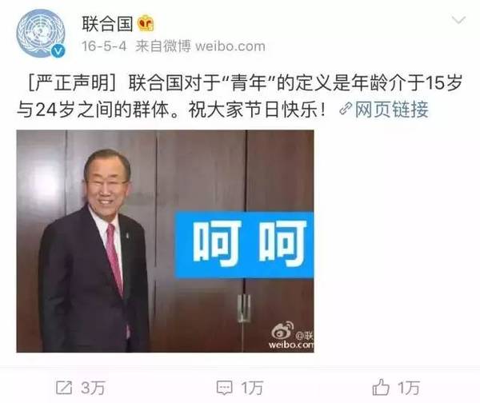This screenshot has height=403, width=480.
Task: Expand the post options chevron
Action: point(458,21)
